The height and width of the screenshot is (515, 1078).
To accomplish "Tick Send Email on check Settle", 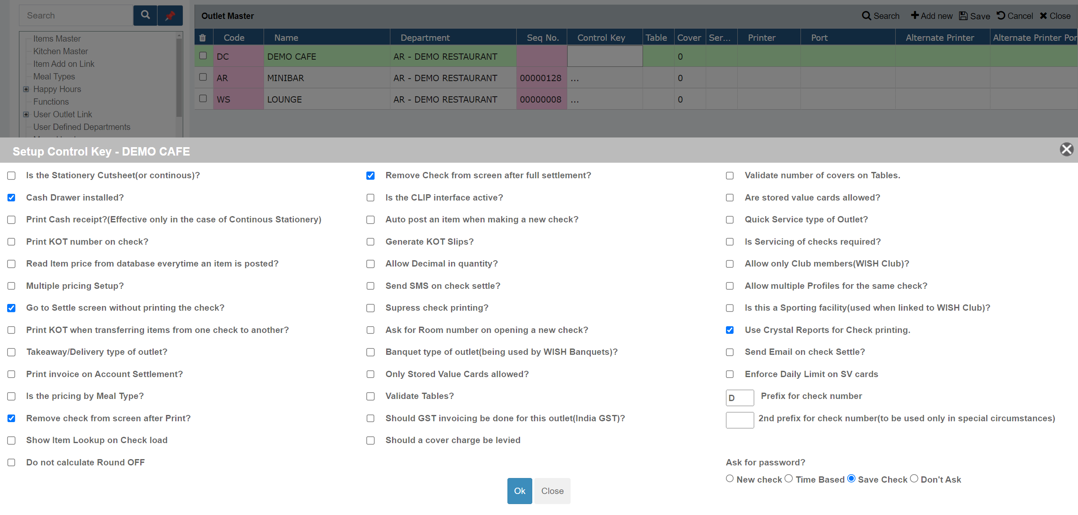I will [x=730, y=352].
